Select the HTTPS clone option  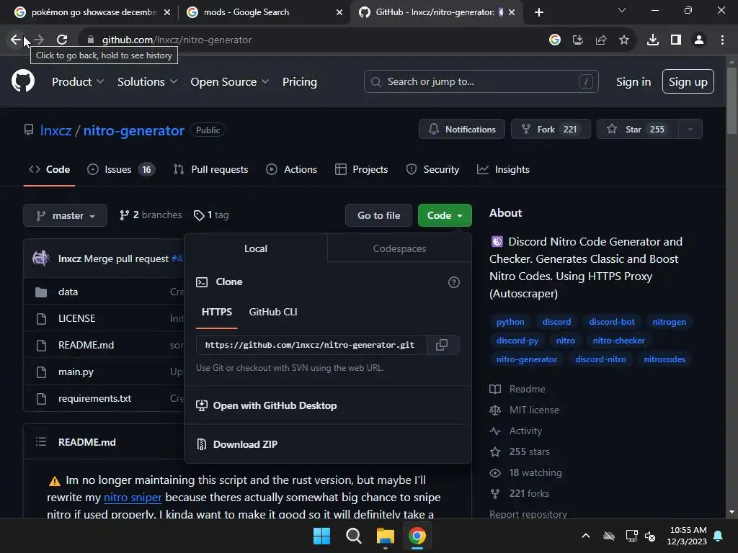point(216,312)
